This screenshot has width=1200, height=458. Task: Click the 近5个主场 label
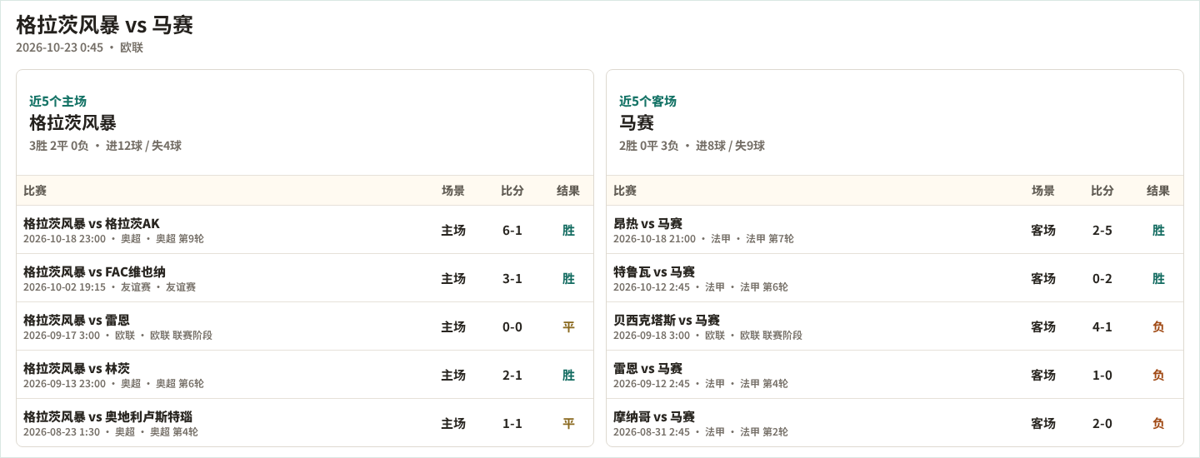(57, 101)
